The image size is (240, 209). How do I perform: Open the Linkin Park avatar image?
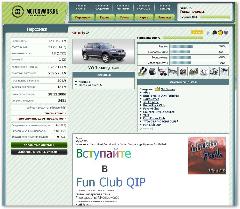(x=207, y=155)
